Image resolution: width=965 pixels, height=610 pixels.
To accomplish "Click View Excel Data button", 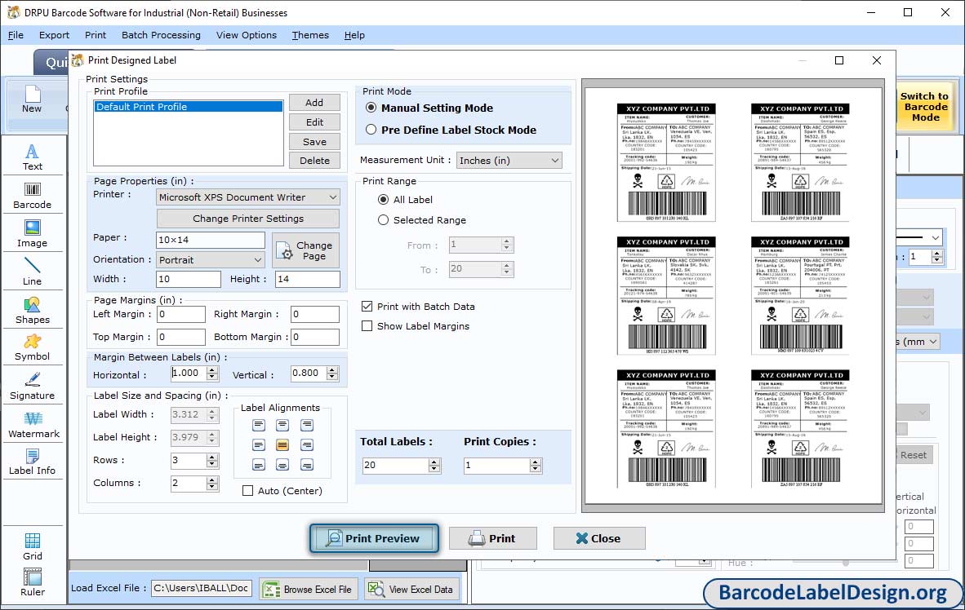I will (x=411, y=589).
